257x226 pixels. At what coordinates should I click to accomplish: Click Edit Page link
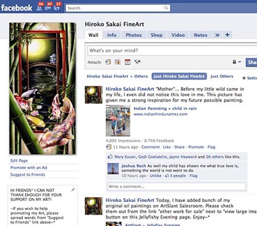pyautogui.click(x=19, y=160)
